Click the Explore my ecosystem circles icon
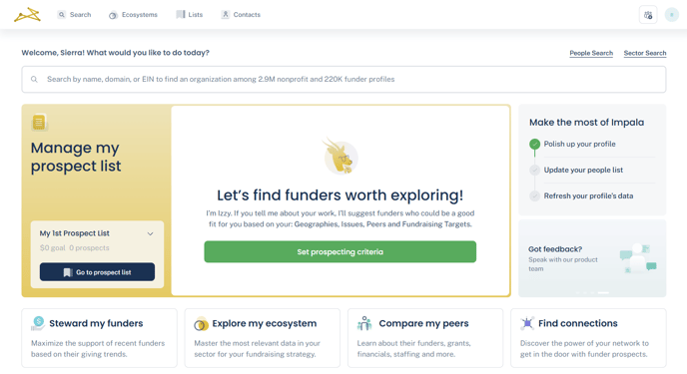The width and height of the screenshot is (687, 374). tap(201, 324)
